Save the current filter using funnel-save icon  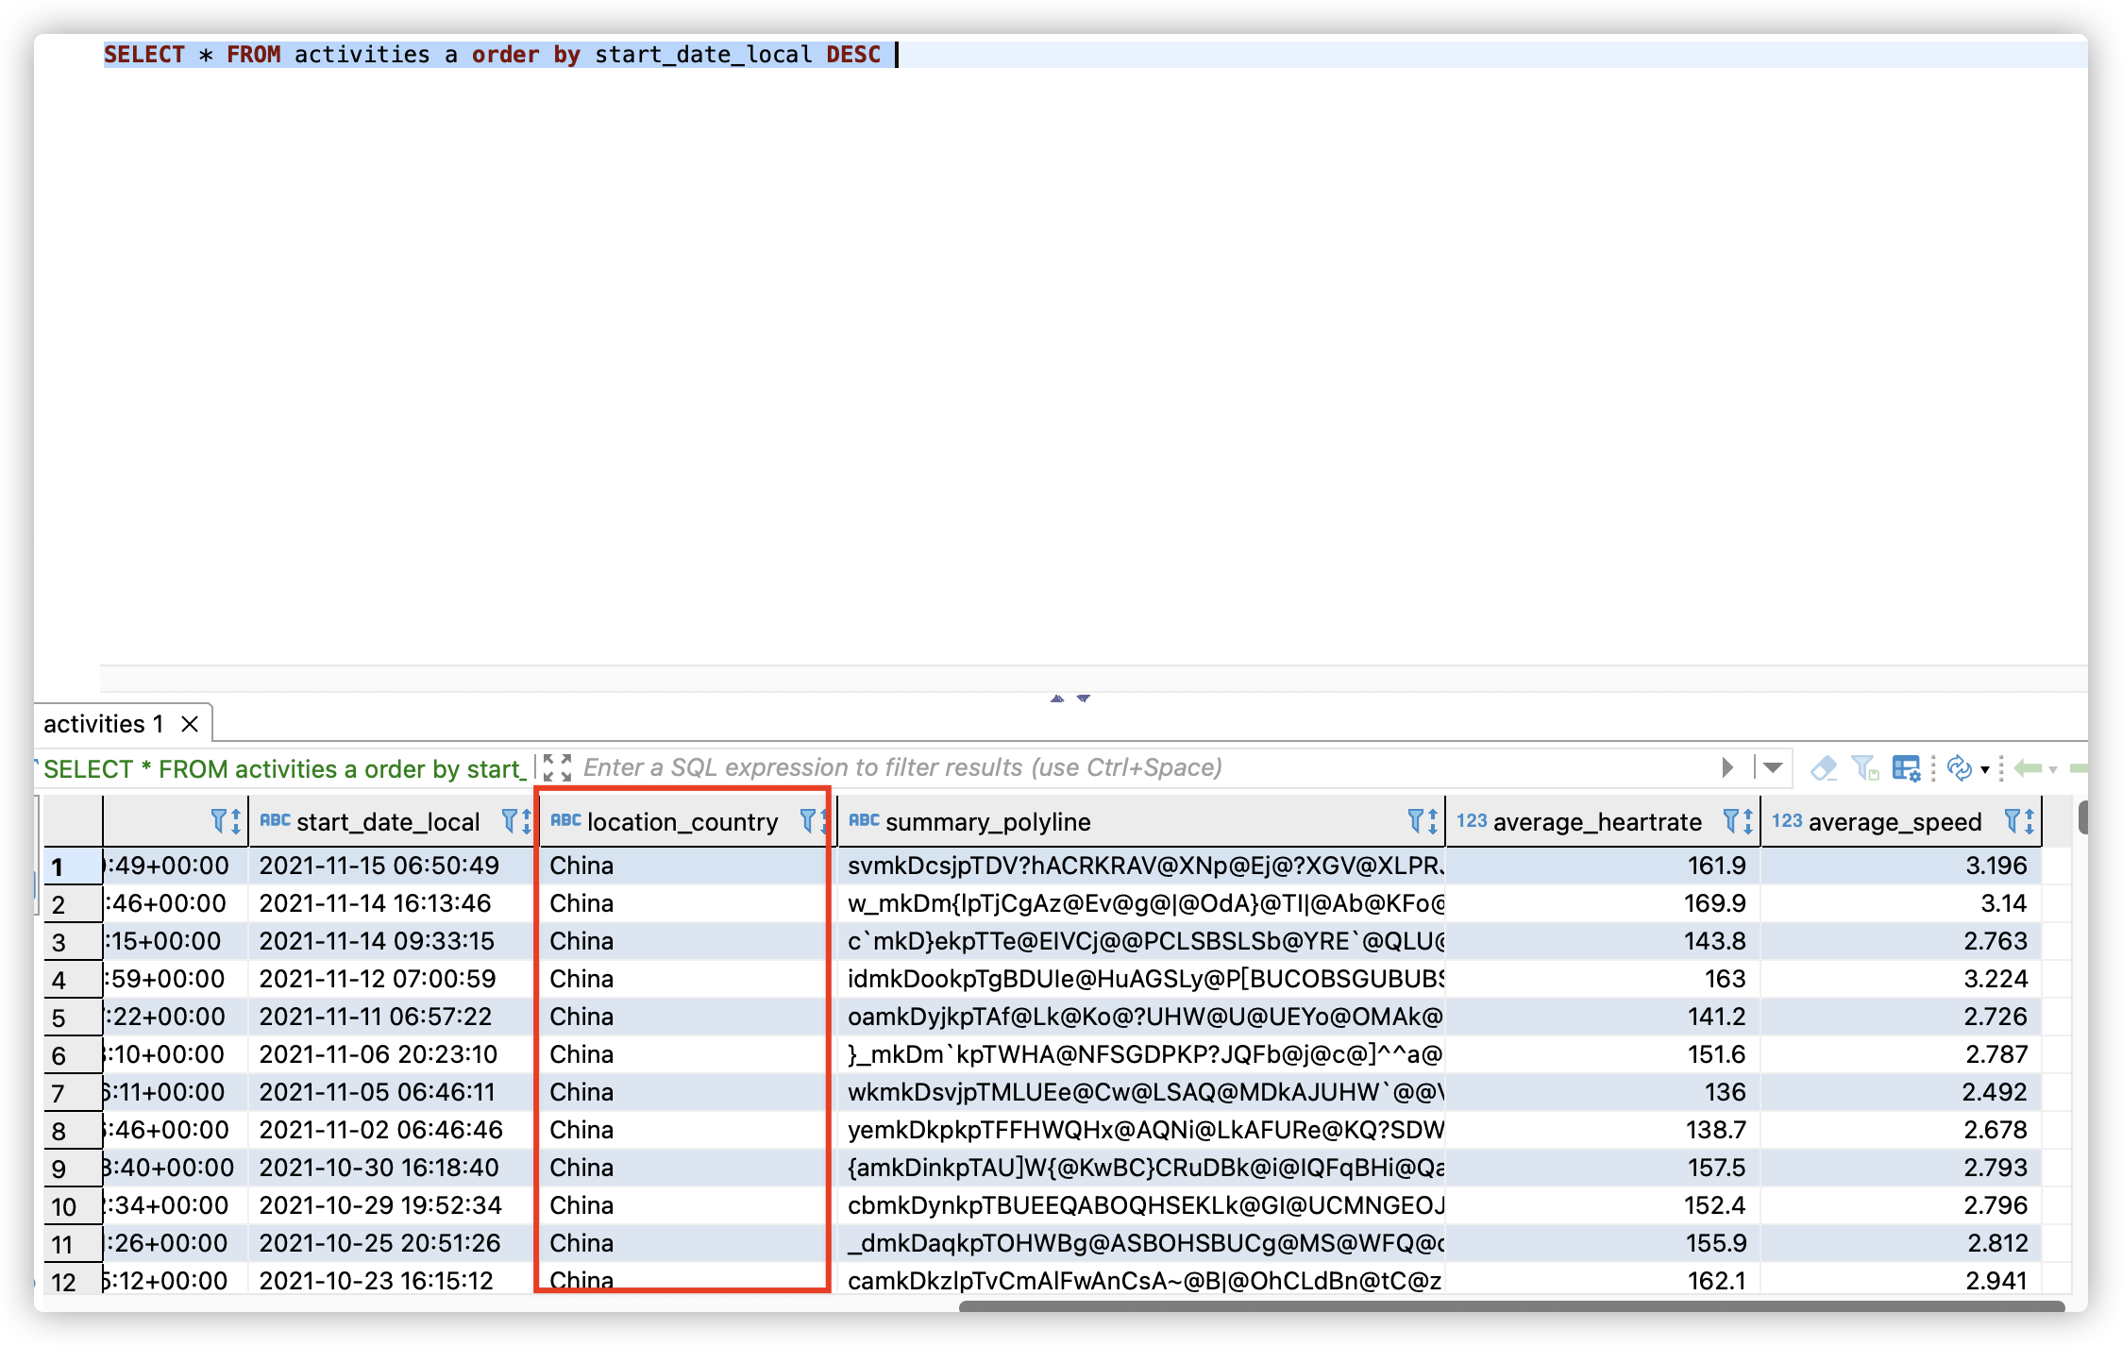[1866, 768]
